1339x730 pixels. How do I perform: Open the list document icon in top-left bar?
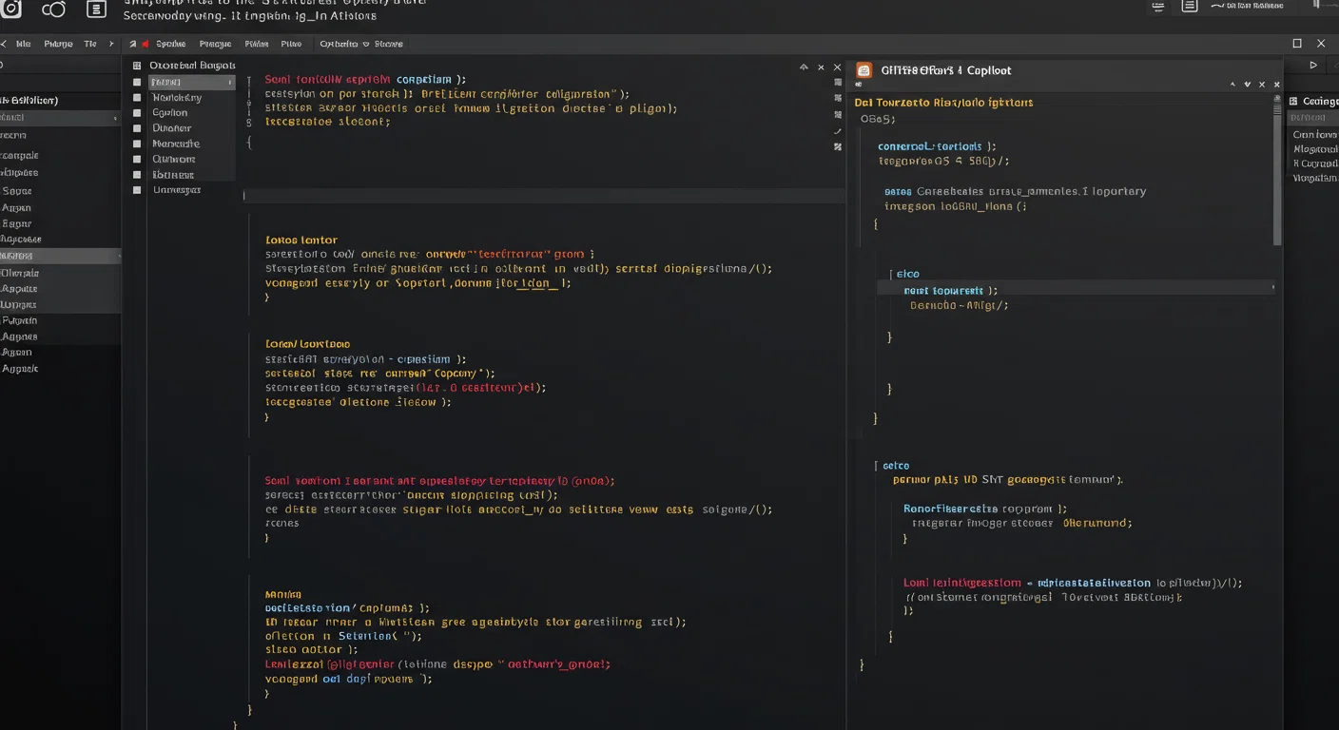coord(96,10)
